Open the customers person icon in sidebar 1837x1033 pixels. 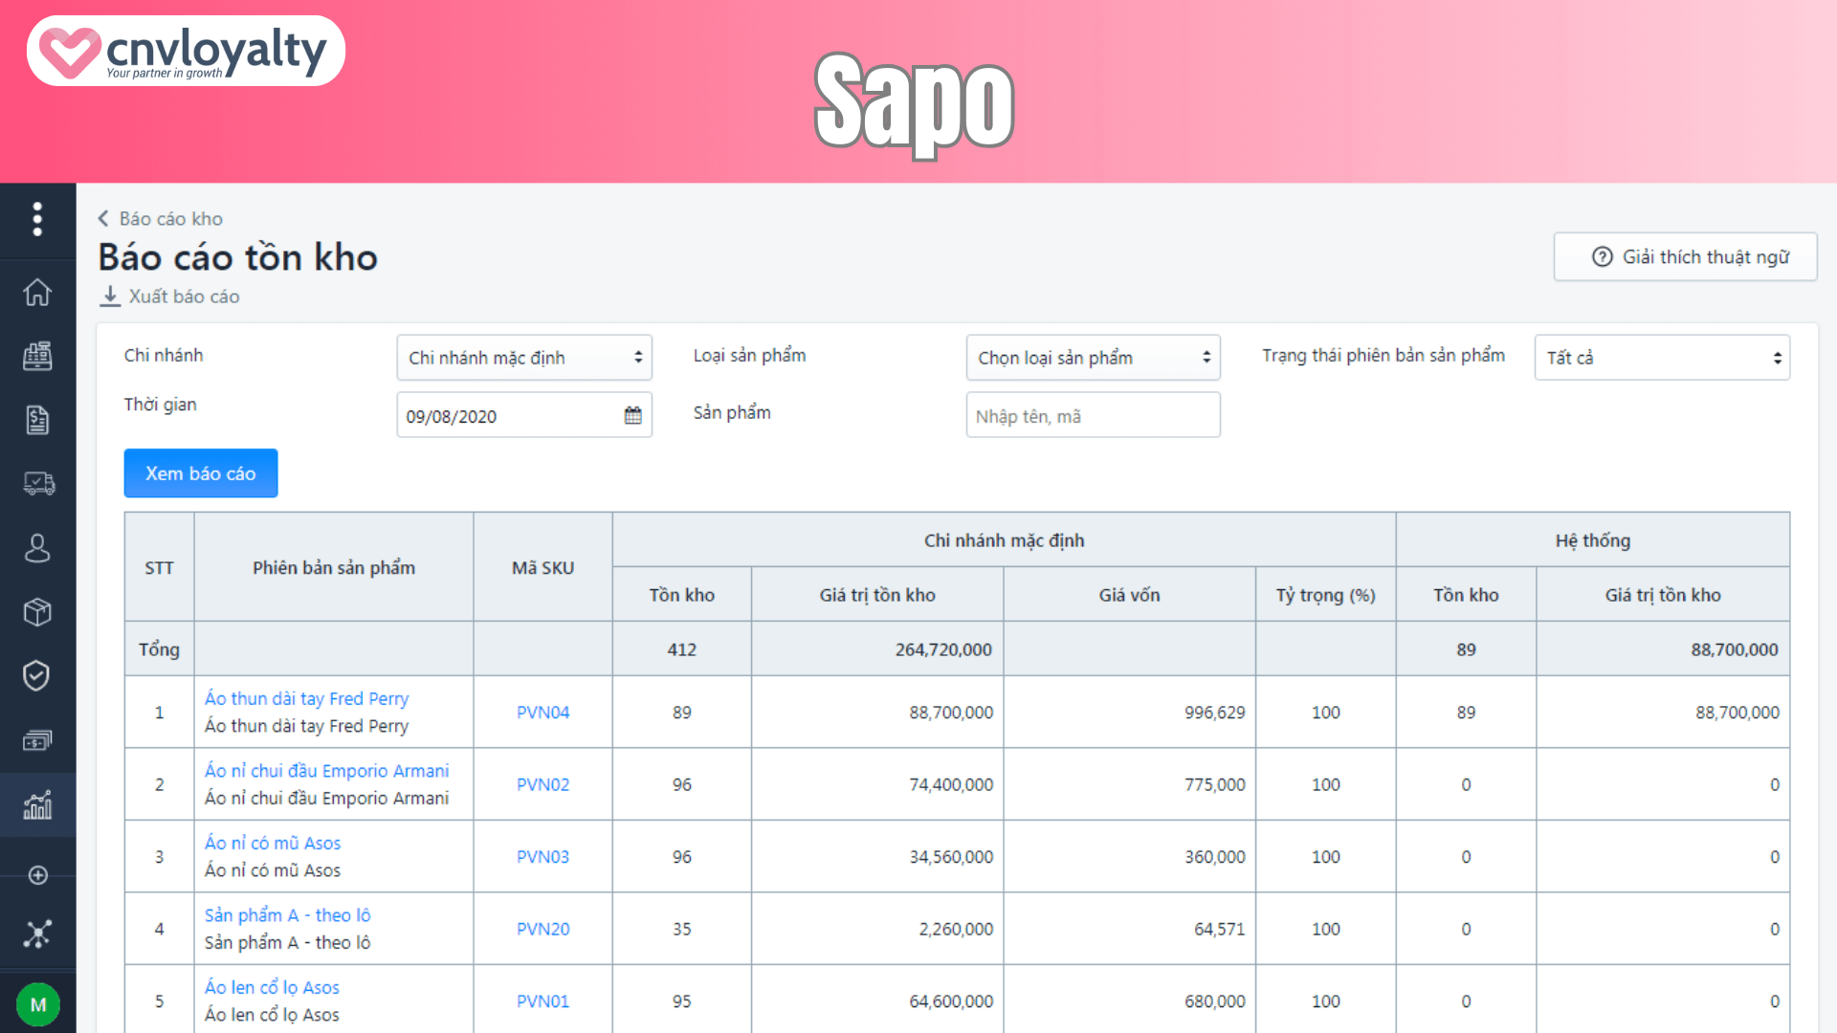point(38,548)
